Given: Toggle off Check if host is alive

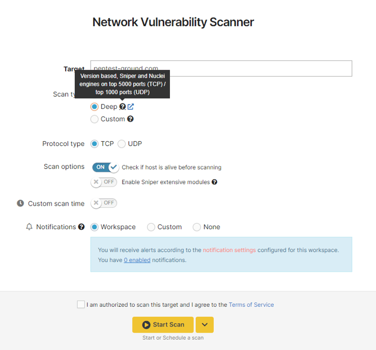Looking at the screenshot, I should (x=105, y=167).
